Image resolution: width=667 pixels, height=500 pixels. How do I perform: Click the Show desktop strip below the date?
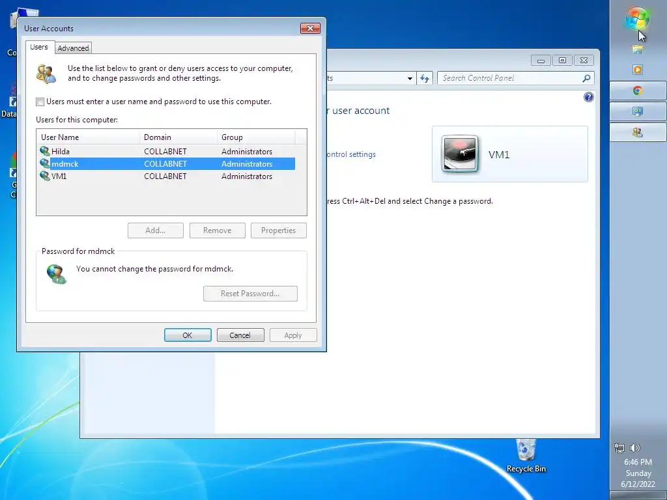click(638, 495)
